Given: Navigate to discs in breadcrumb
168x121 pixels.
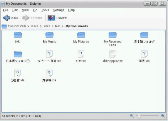Looking at the screenshot, I should (35, 26).
